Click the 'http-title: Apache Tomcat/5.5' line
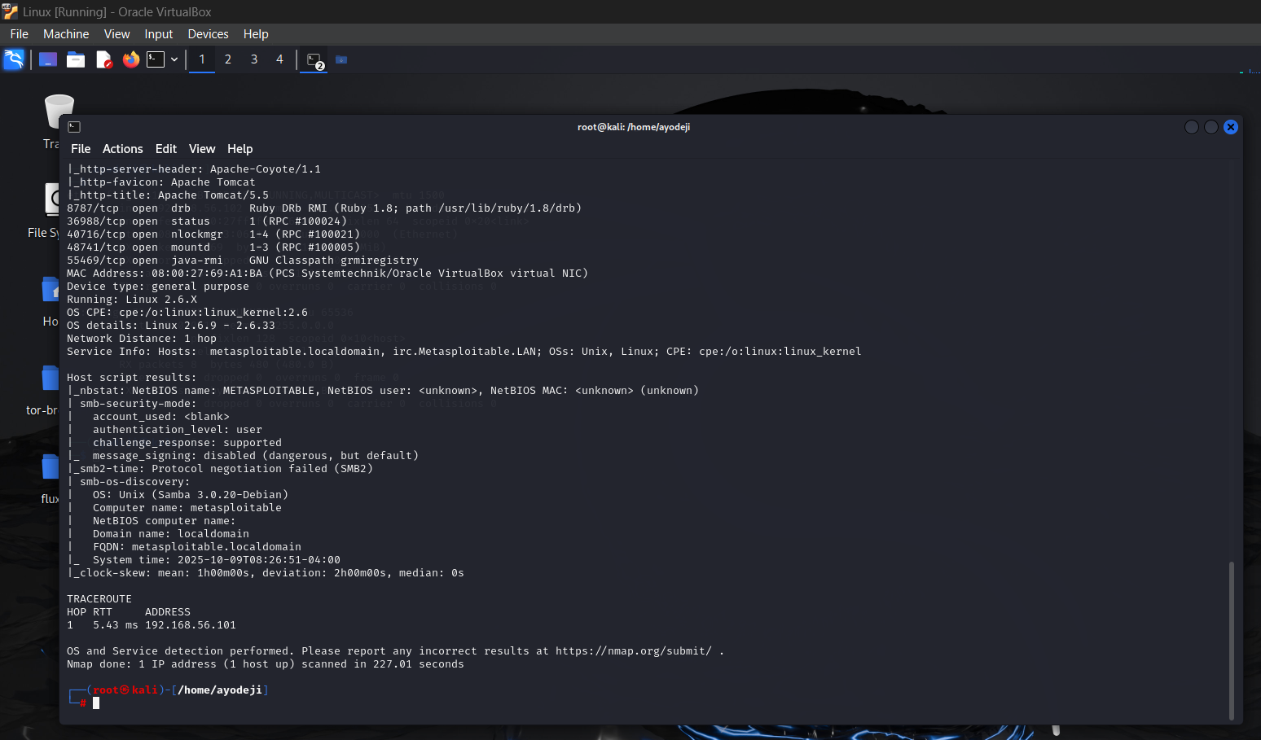1261x740 pixels. tap(168, 195)
